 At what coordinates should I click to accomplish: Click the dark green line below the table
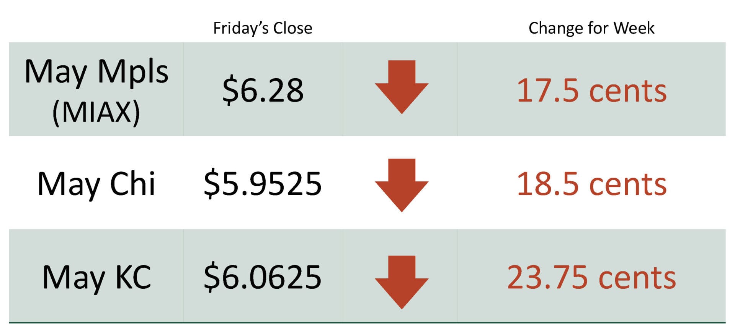367,323
